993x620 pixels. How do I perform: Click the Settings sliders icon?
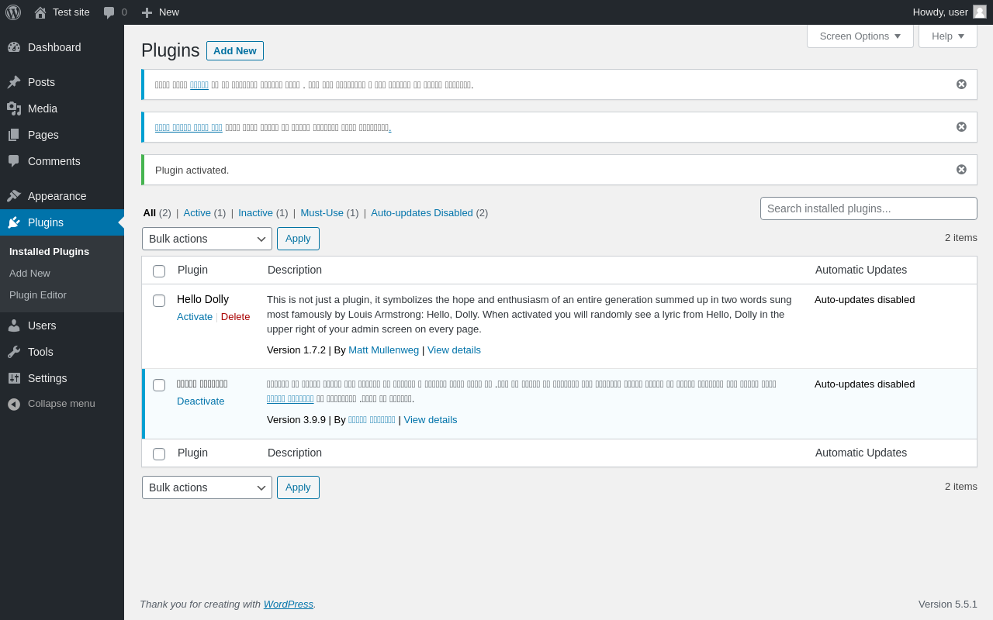click(14, 378)
